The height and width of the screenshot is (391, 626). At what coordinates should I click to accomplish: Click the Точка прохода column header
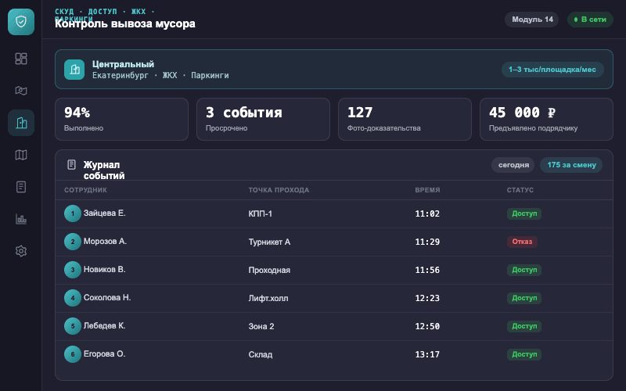point(279,190)
